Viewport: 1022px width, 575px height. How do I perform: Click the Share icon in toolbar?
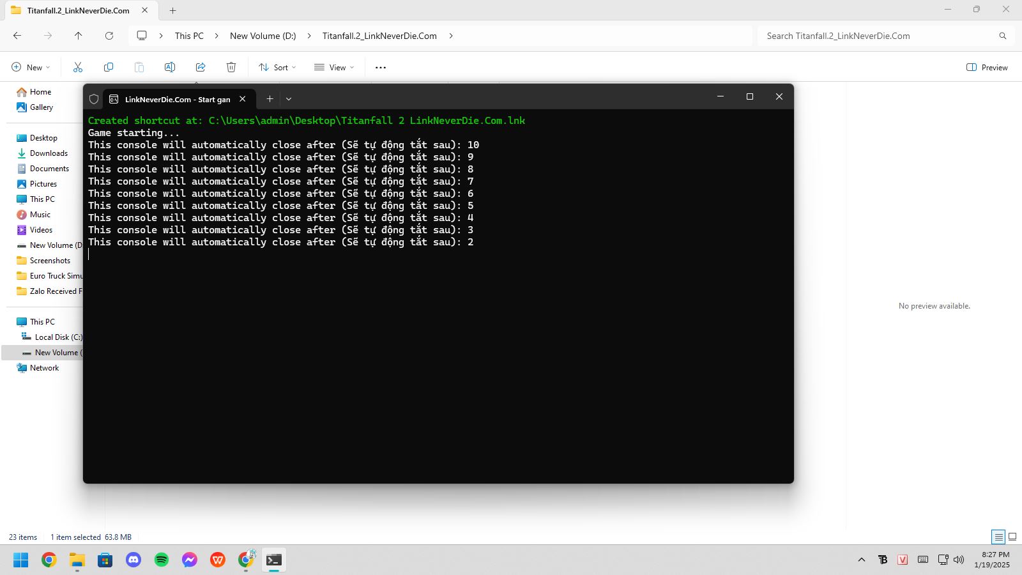pos(201,67)
